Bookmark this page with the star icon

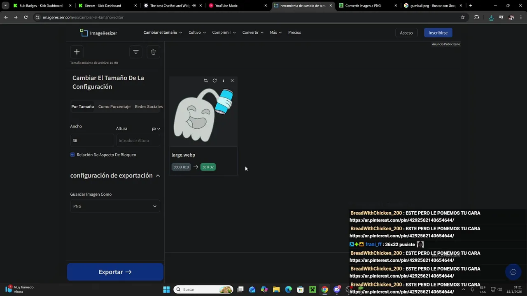coord(463,17)
